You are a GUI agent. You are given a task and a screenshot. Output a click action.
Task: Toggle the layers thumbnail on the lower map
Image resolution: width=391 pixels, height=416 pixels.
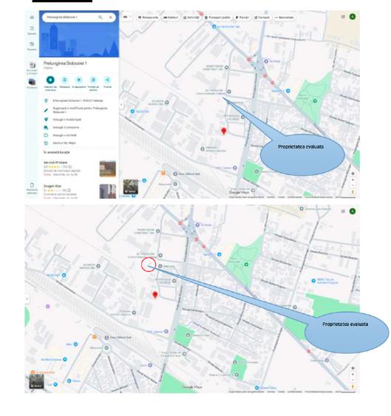click(36, 381)
